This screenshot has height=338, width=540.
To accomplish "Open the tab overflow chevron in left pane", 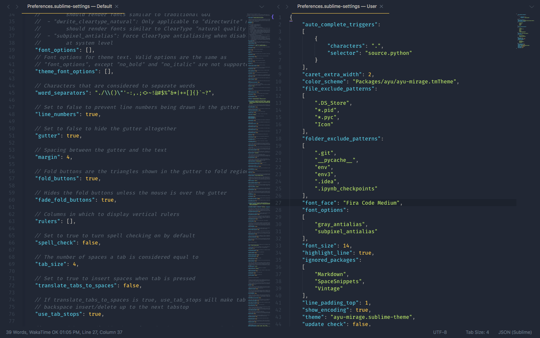I will point(261,6).
